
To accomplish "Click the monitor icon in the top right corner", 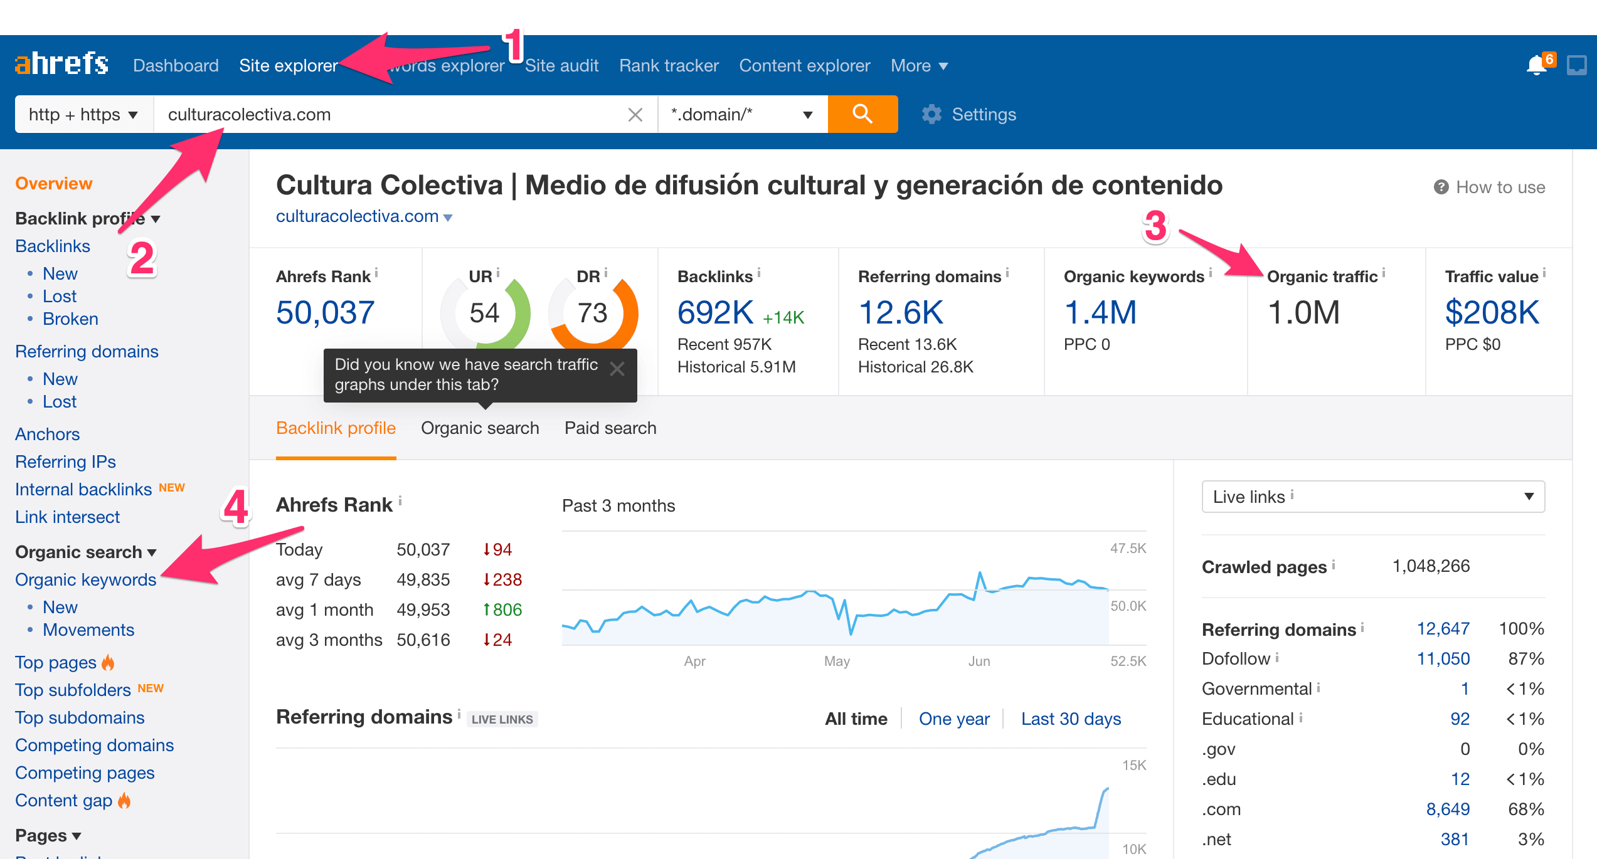I will [x=1577, y=65].
